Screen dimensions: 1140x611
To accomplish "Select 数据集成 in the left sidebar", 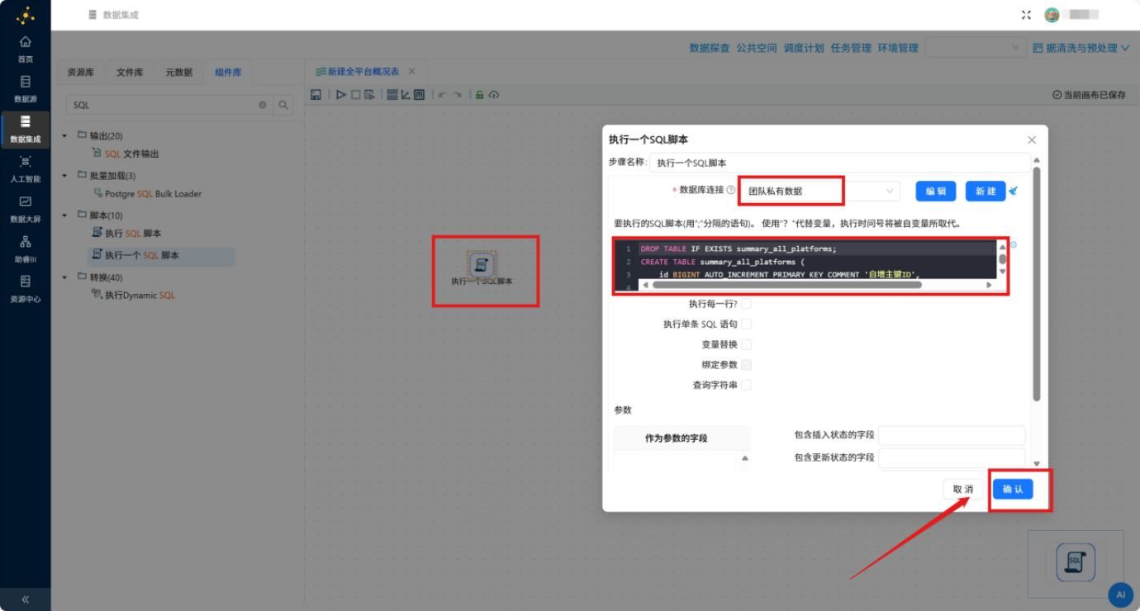I will (26, 129).
